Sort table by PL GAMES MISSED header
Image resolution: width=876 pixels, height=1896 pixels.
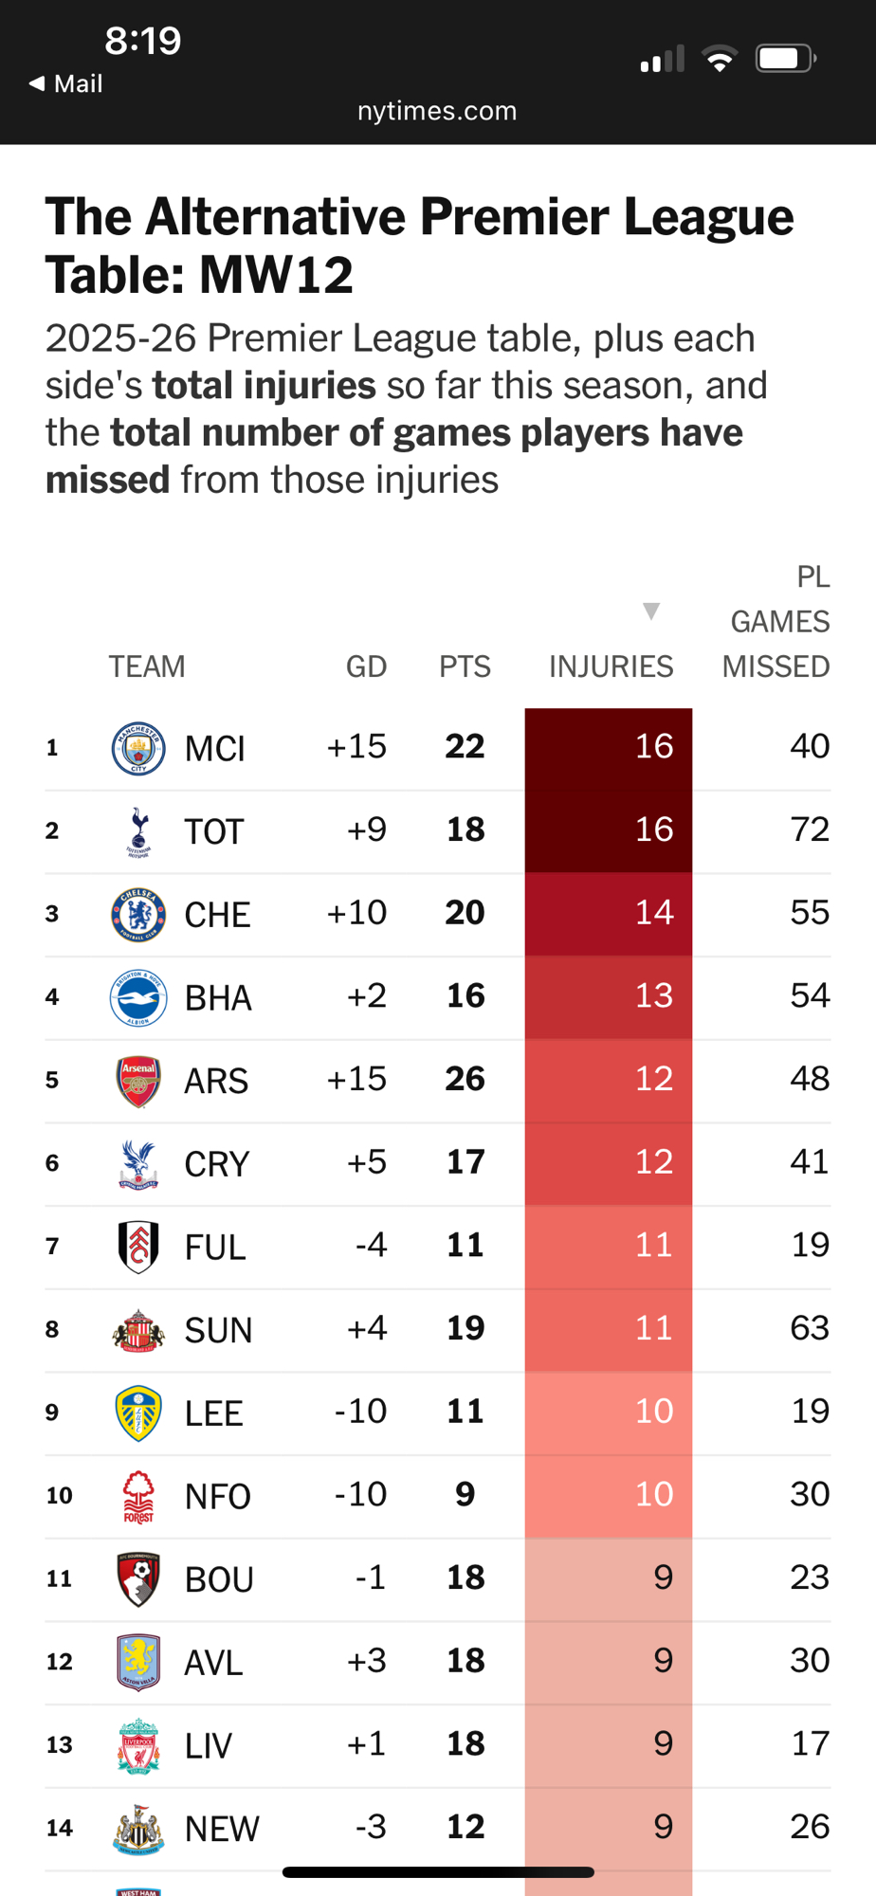click(x=776, y=622)
